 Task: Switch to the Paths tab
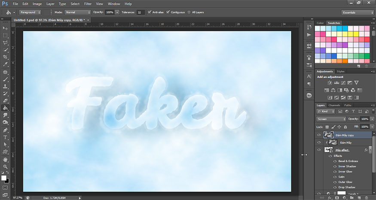pos(348,105)
